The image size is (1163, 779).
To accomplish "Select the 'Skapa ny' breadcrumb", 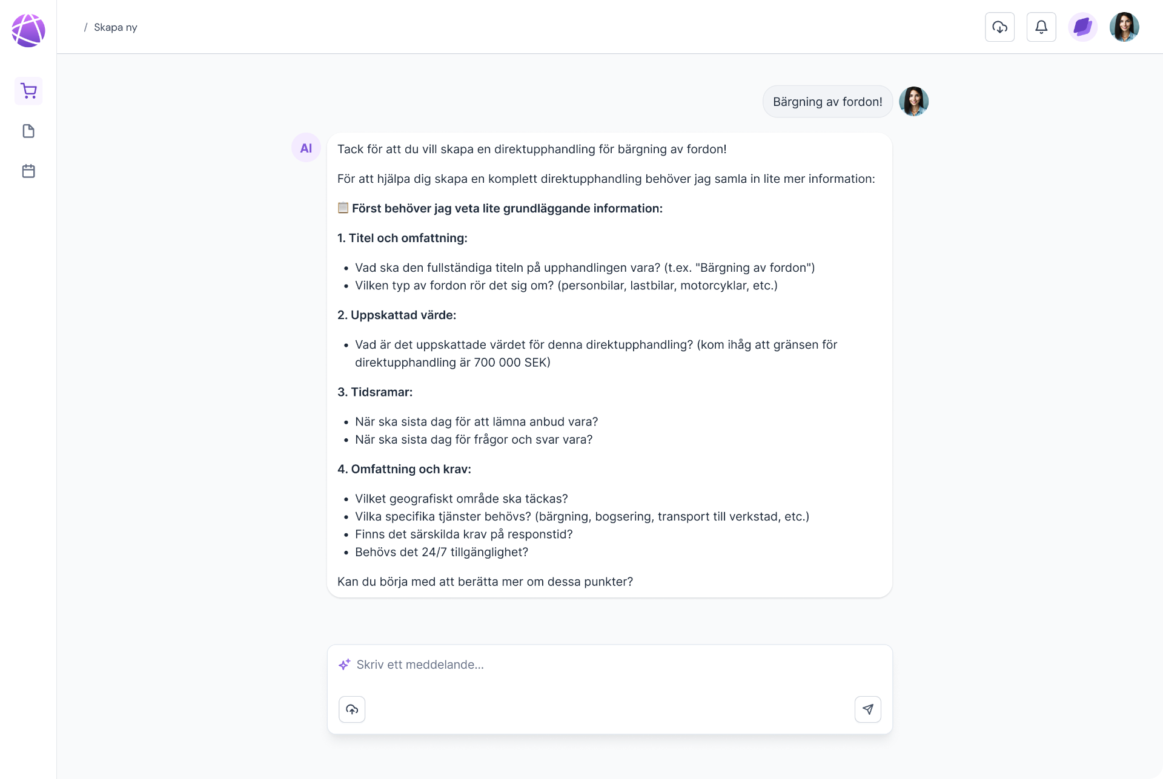I will (115, 27).
